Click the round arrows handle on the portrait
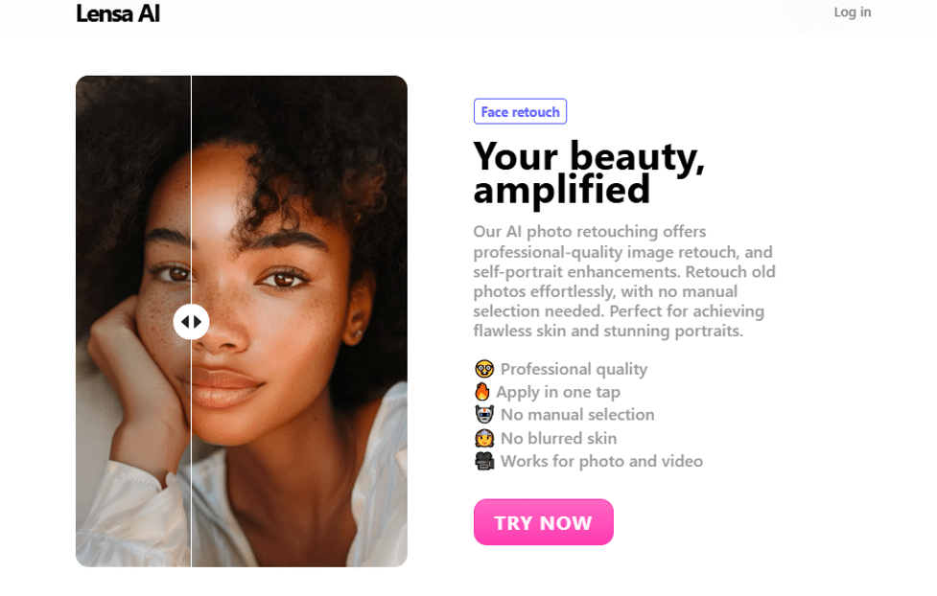Screen dimensions: 937x596 (192, 322)
